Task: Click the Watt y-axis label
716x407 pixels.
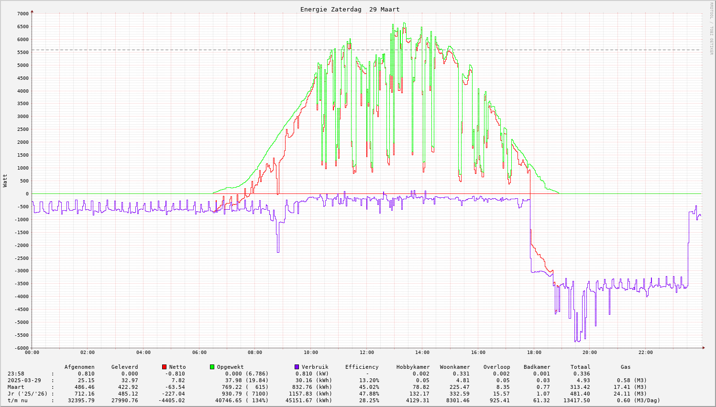Action: coord(5,181)
